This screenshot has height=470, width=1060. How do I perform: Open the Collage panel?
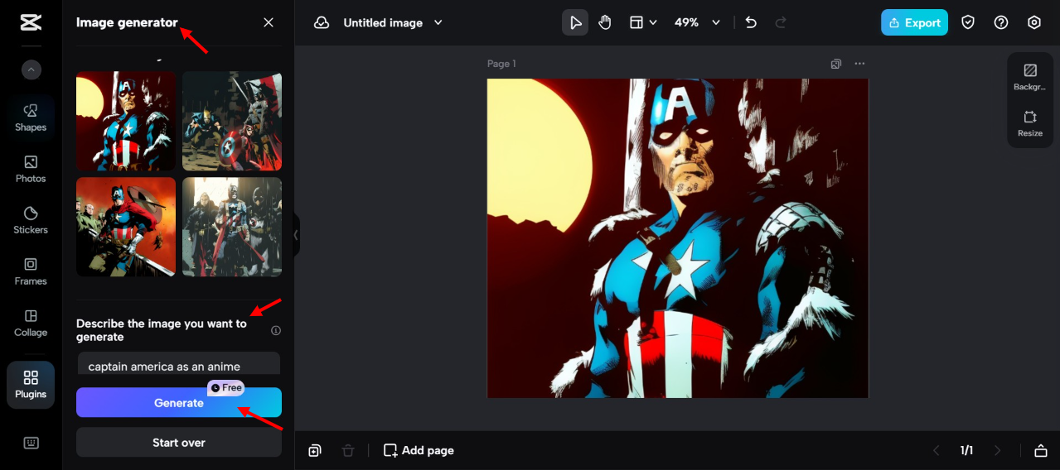tap(31, 323)
